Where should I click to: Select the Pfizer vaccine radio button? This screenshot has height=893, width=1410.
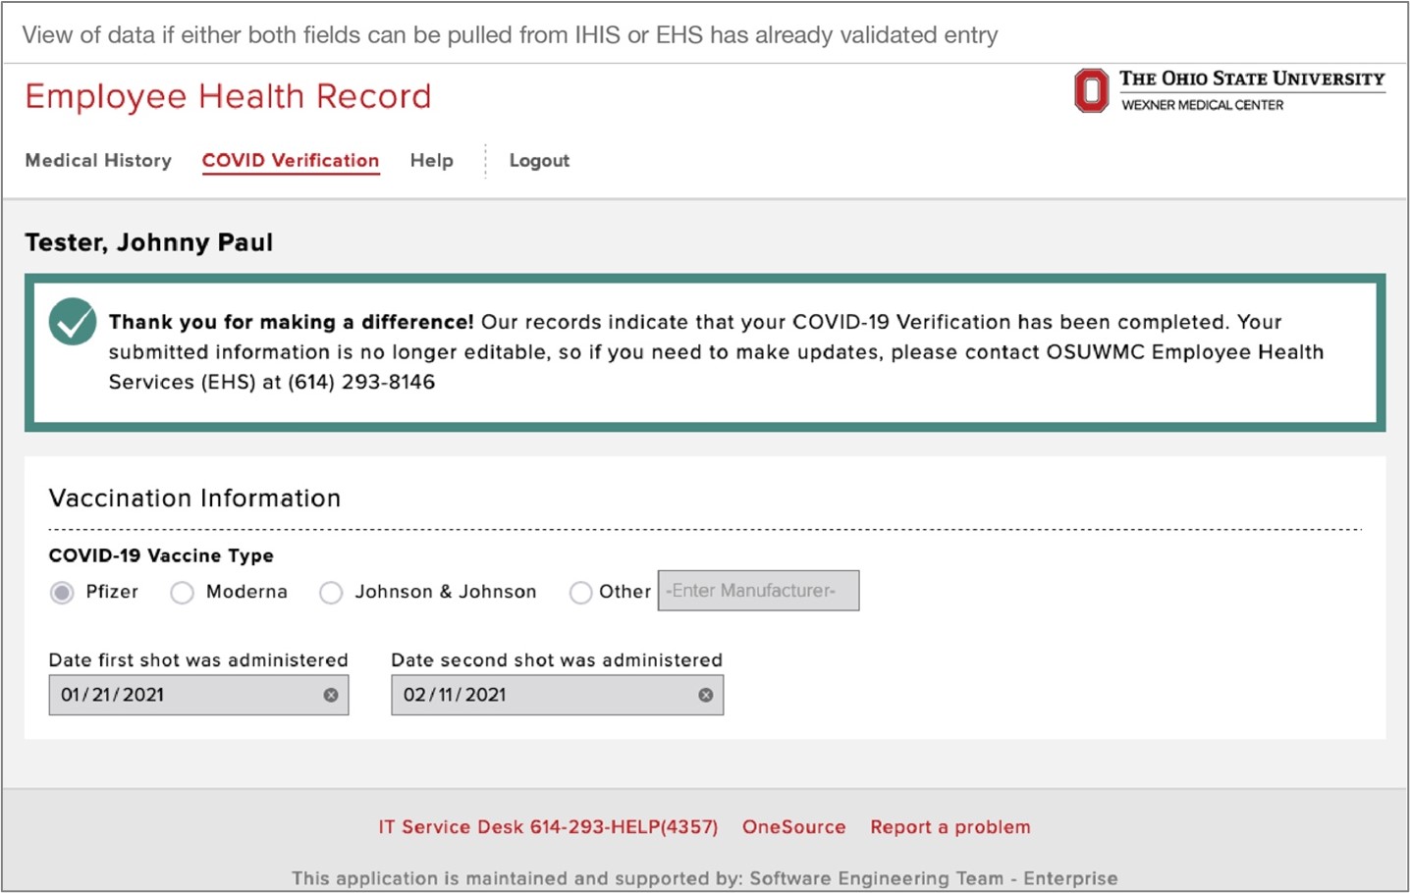point(63,593)
